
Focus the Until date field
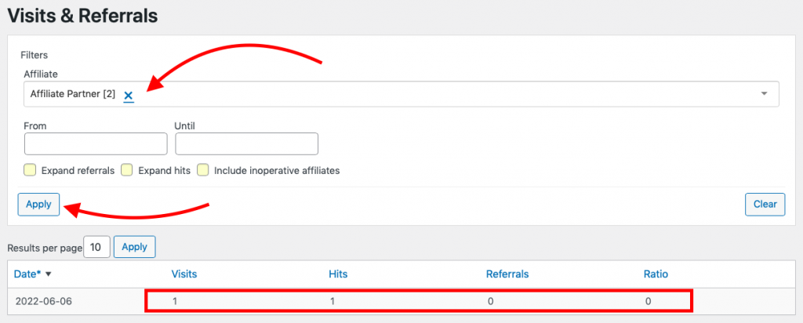pos(247,143)
